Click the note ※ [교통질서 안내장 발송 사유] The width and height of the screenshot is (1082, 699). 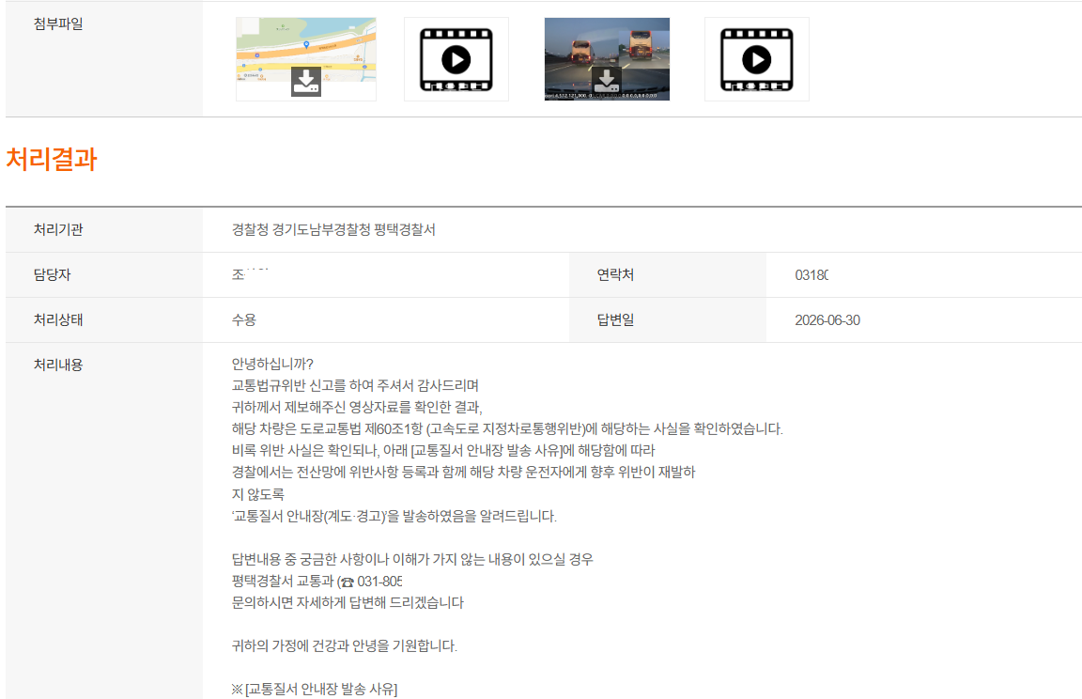314,689
